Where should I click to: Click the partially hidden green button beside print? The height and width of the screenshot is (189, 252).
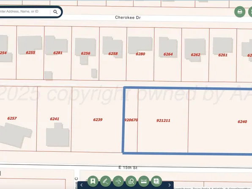[x=250, y=12]
